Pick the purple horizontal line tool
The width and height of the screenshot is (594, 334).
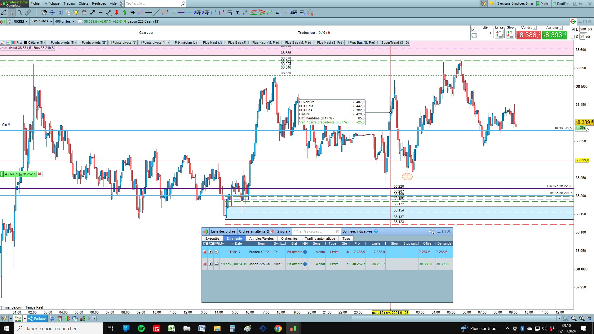pos(181,13)
